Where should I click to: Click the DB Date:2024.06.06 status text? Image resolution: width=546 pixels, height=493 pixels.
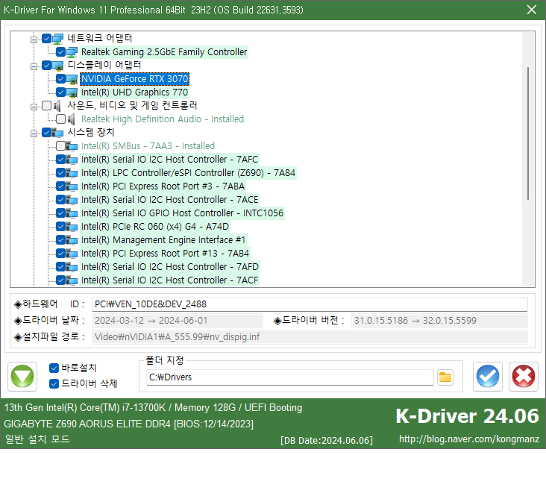pos(327,441)
